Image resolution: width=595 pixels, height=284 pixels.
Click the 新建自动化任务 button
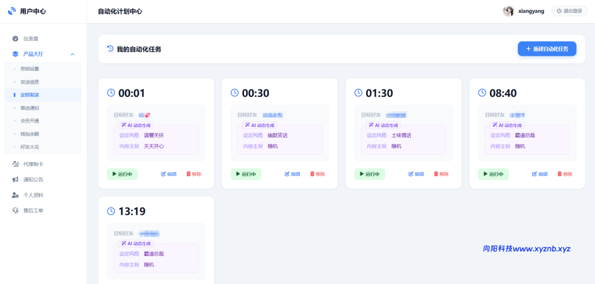point(547,49)
